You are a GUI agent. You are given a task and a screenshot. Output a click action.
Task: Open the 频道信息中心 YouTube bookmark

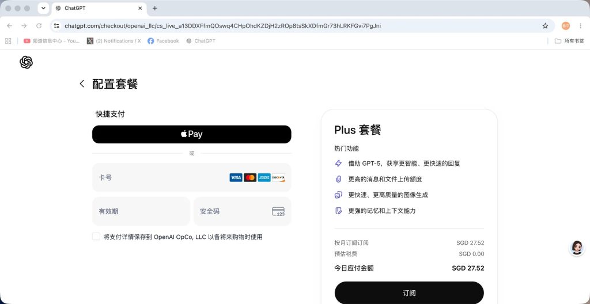point(51,41)
